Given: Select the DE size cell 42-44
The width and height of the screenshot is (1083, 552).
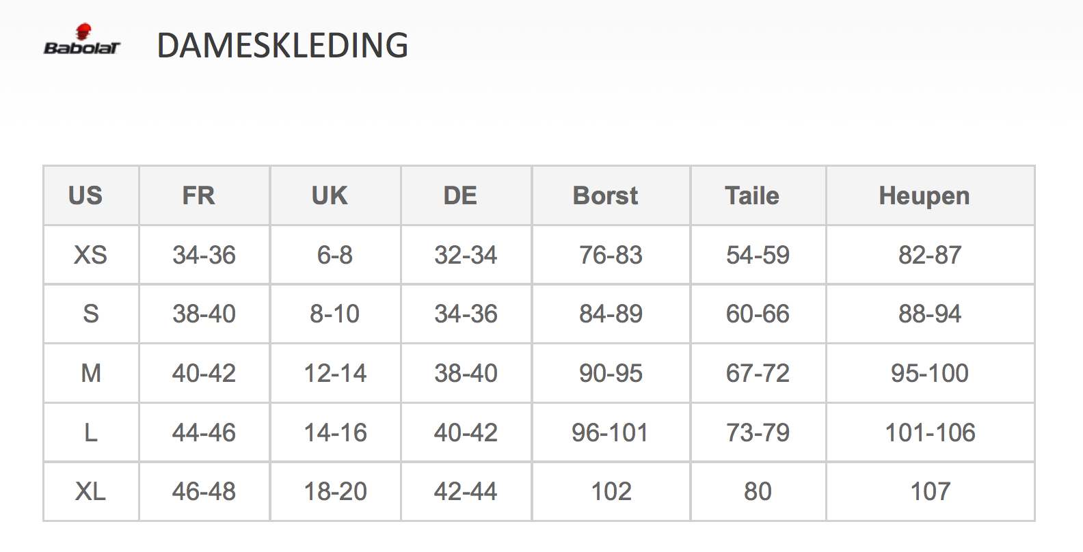Looking at the screenshot, I should click(466, 492).
